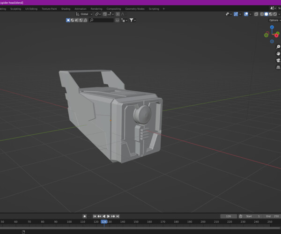Image resolution: width=281 pixels, height=234 pixels.
Task: Jump to the first frame of the timeline
Action: click(95, 216)
